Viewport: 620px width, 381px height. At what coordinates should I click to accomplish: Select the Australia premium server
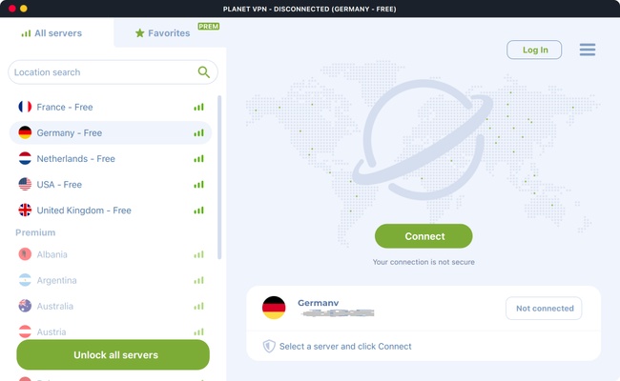(111, 306)
